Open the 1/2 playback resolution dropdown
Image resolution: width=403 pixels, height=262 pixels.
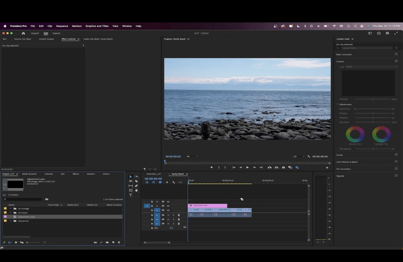(298, 156)
